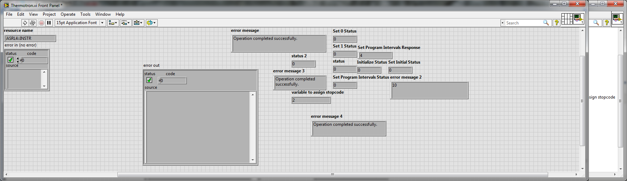Image resolution: width=627 pixels, height=181 pixels.
Task: Click the error message 4 indicator box
Action: pos(349,129)
